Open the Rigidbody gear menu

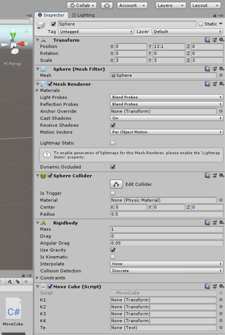click(222, 223)
